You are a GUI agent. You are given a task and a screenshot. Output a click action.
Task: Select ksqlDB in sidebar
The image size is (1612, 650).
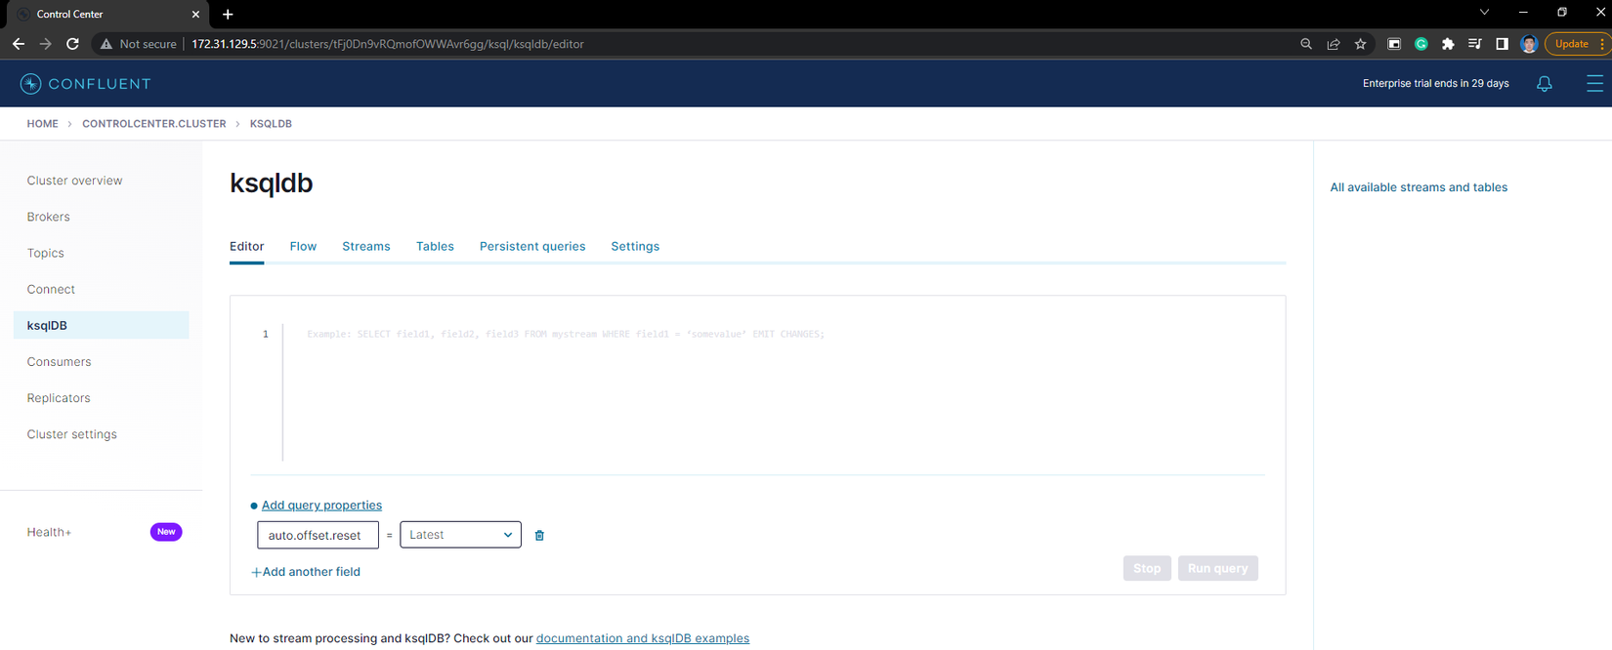coord(101,325)
